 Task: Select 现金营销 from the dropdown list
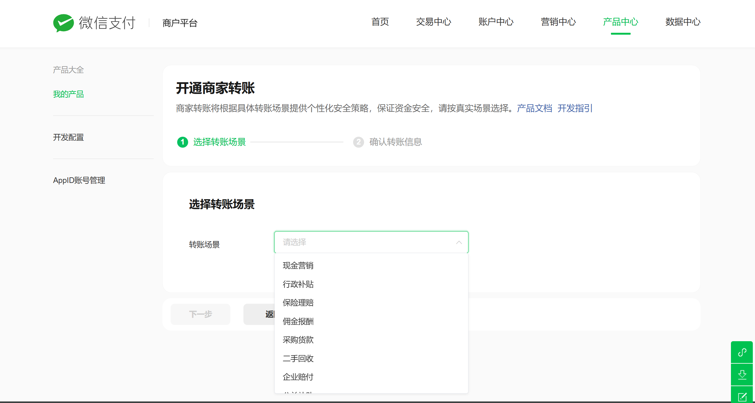click(298, 266)
